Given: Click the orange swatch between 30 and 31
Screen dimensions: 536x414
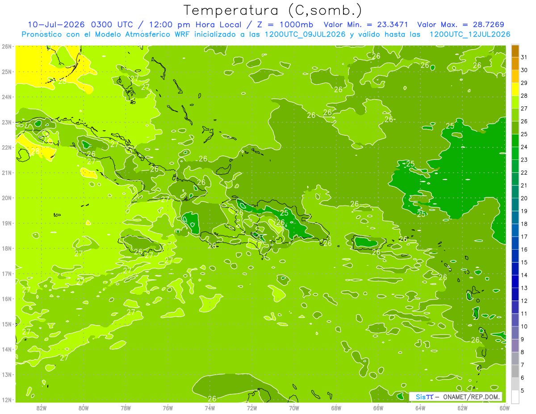Looking at the screenshot, I should tap(515, 63).
